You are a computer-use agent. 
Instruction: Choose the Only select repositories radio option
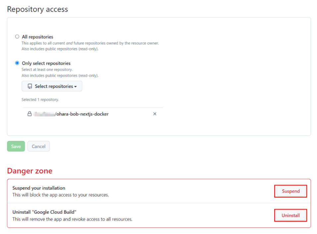click(x=17, y=63)
